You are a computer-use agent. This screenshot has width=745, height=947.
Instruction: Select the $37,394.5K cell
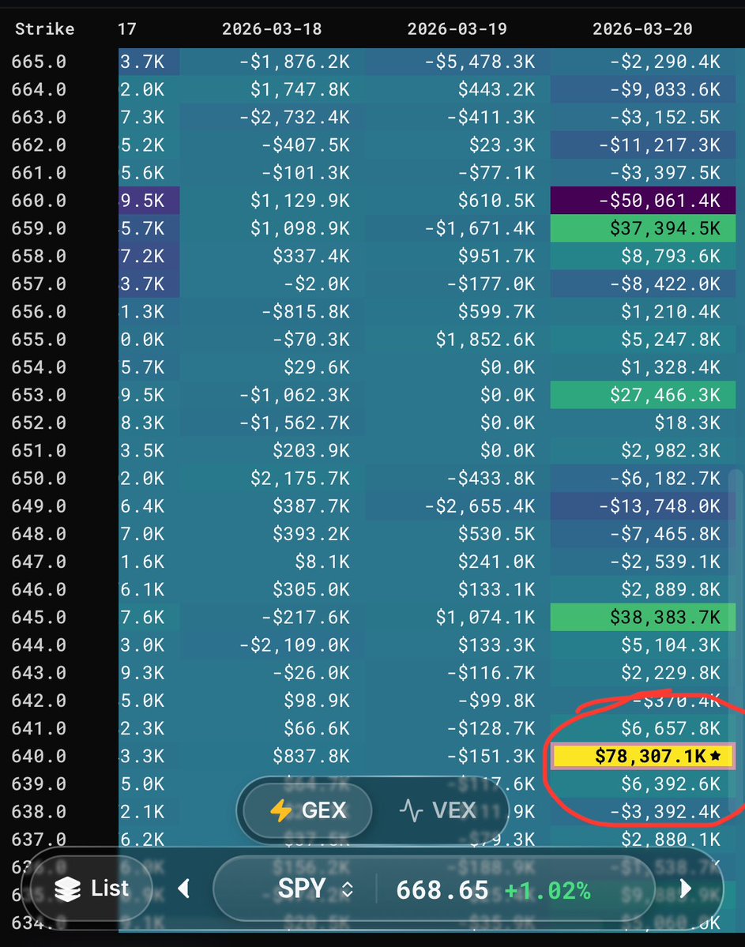click(643, 228)
